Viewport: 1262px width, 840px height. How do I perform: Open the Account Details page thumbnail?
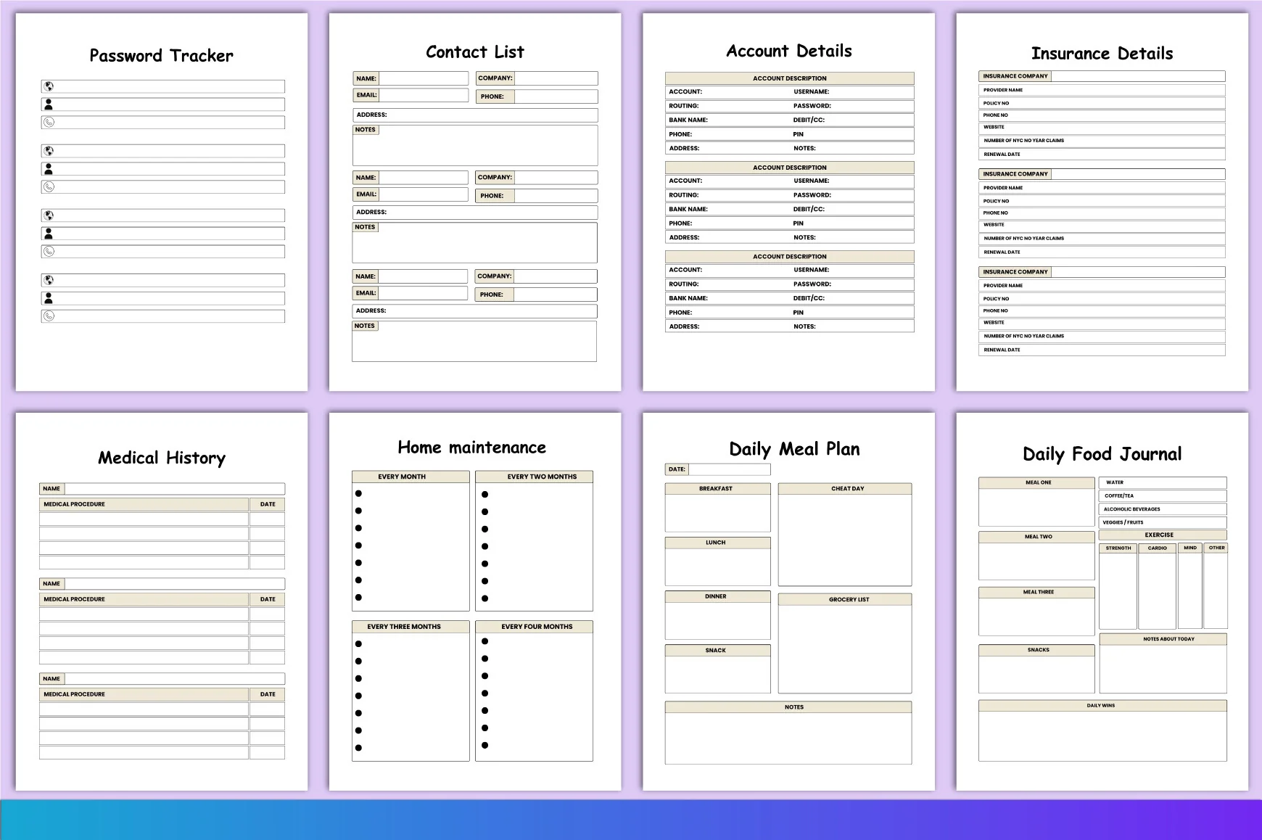pyautogui.click(x=788, y=202)
